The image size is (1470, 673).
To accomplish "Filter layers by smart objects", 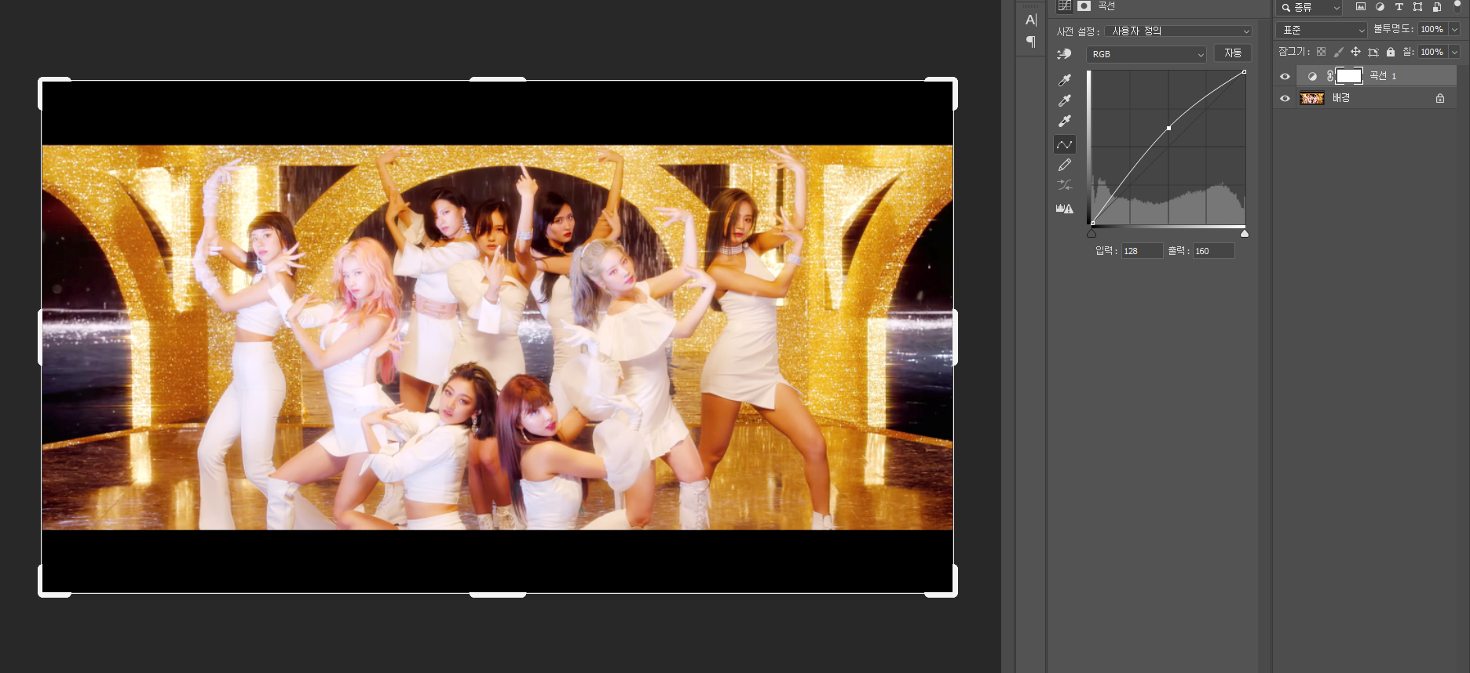I will coord(1436,7).
